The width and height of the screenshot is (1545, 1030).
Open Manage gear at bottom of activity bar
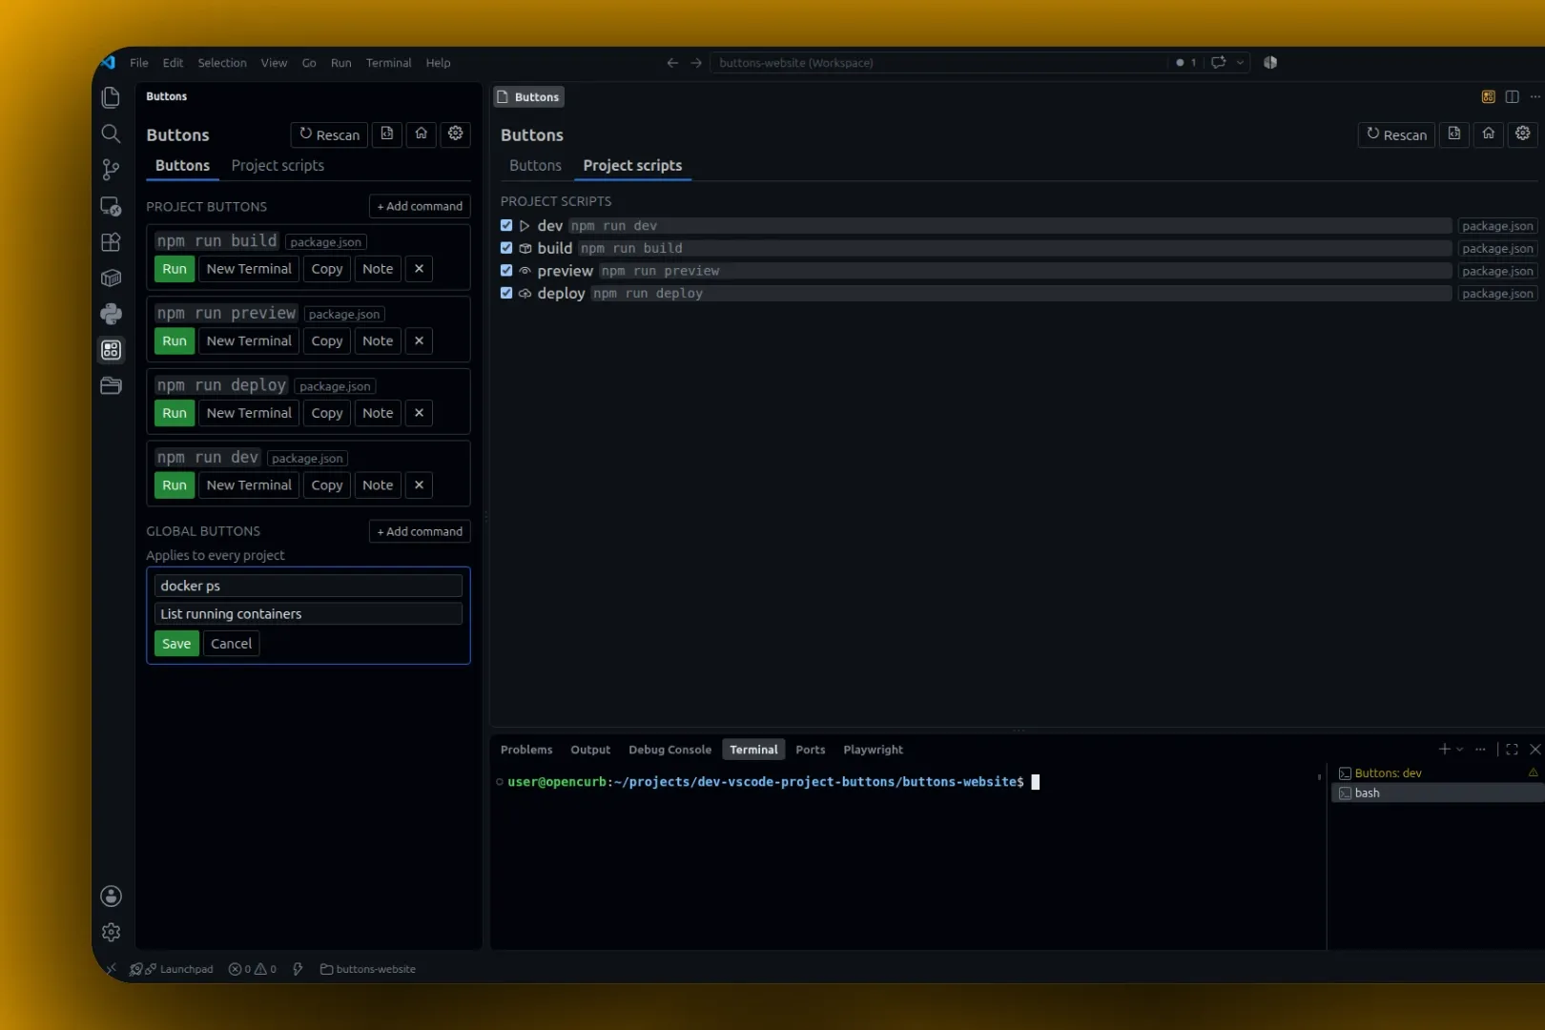coord(111,932)
